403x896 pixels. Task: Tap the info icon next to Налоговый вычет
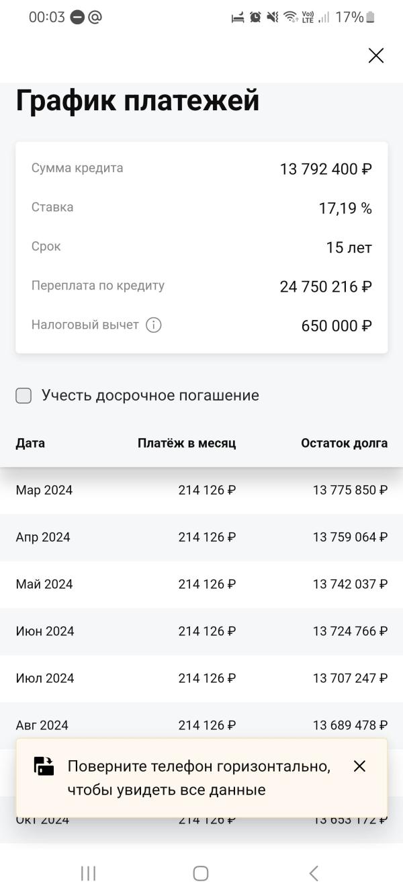154,325
